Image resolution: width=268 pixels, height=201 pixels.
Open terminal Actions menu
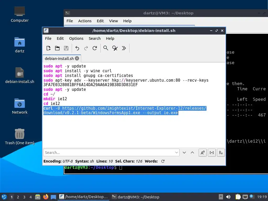click(x=85, y=21)
